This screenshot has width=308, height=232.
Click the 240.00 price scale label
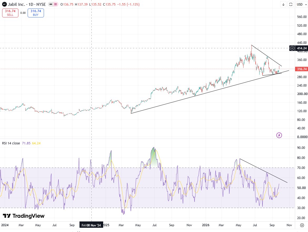(302, 85)
